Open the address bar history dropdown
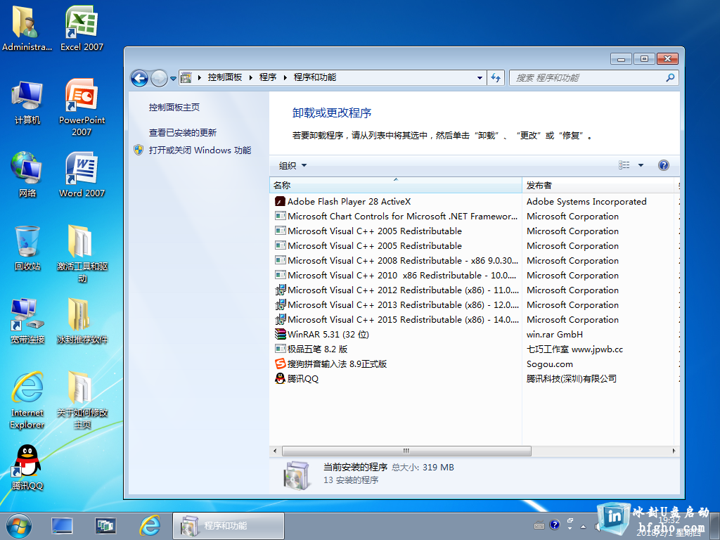The image size is (720, 540). pos(480,77)
